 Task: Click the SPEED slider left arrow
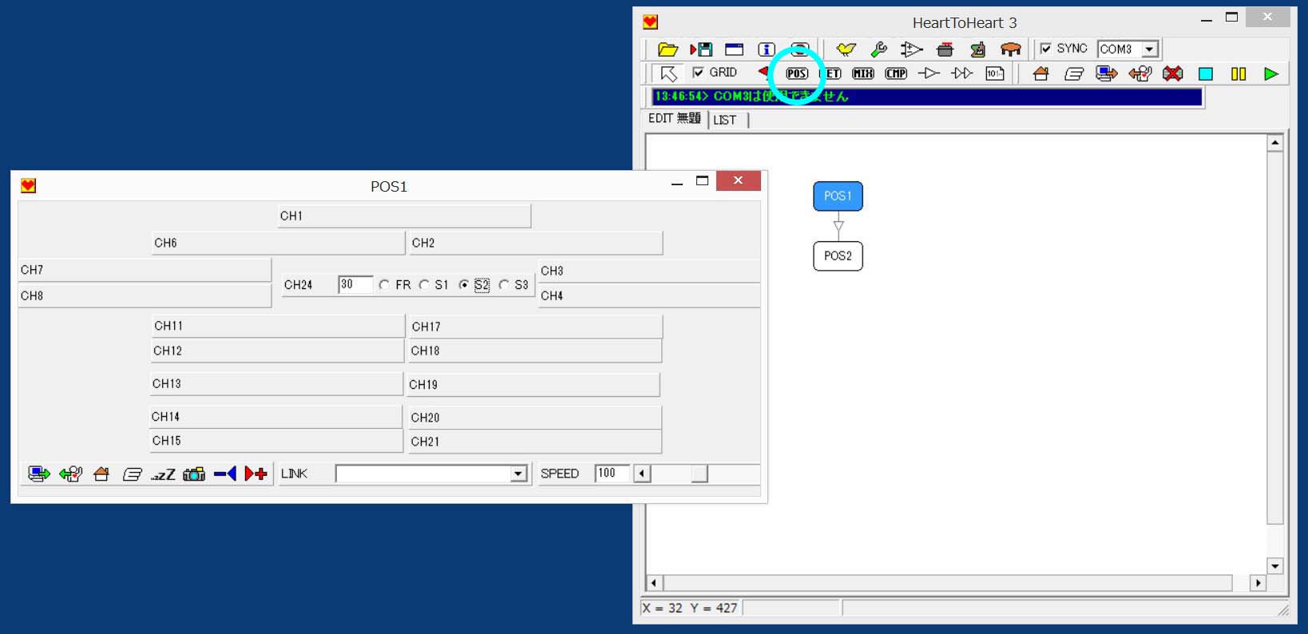(642, 474)
